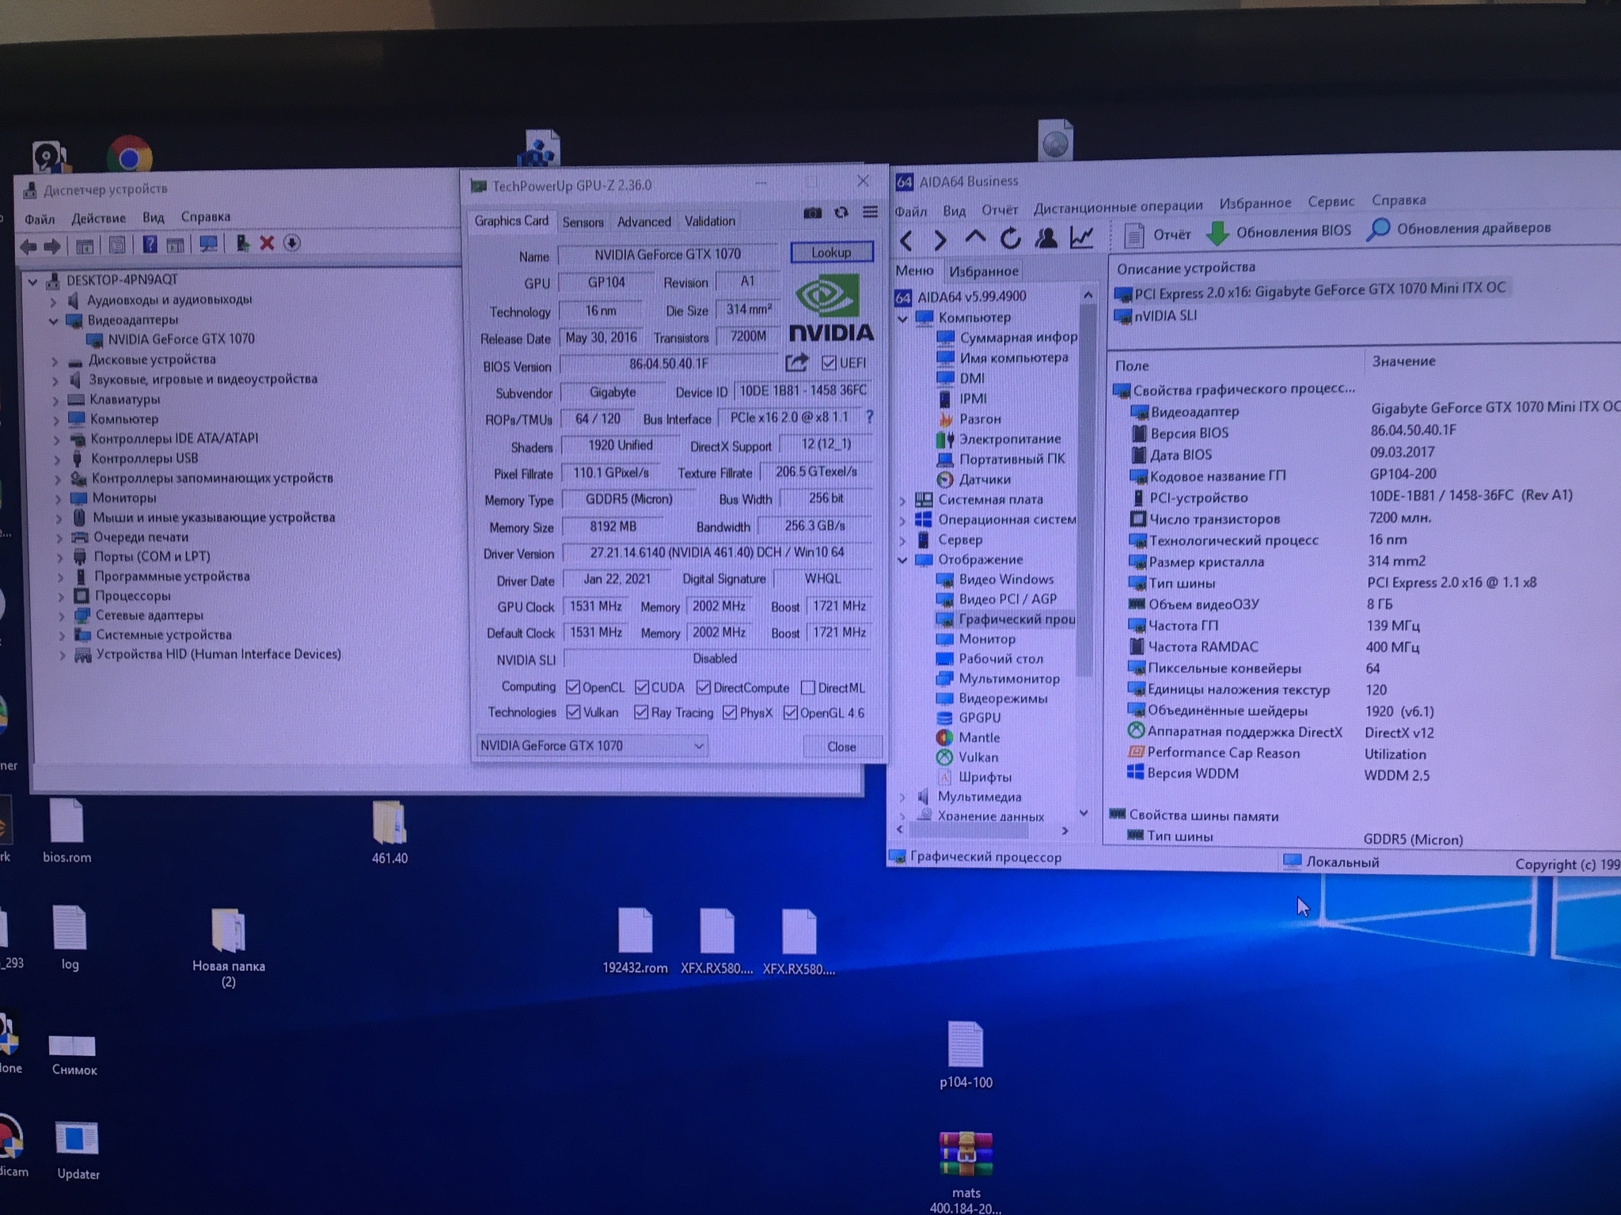
Task: Switch to the Sensors tab in GPU-Z
Action: (x=583, y=222)
